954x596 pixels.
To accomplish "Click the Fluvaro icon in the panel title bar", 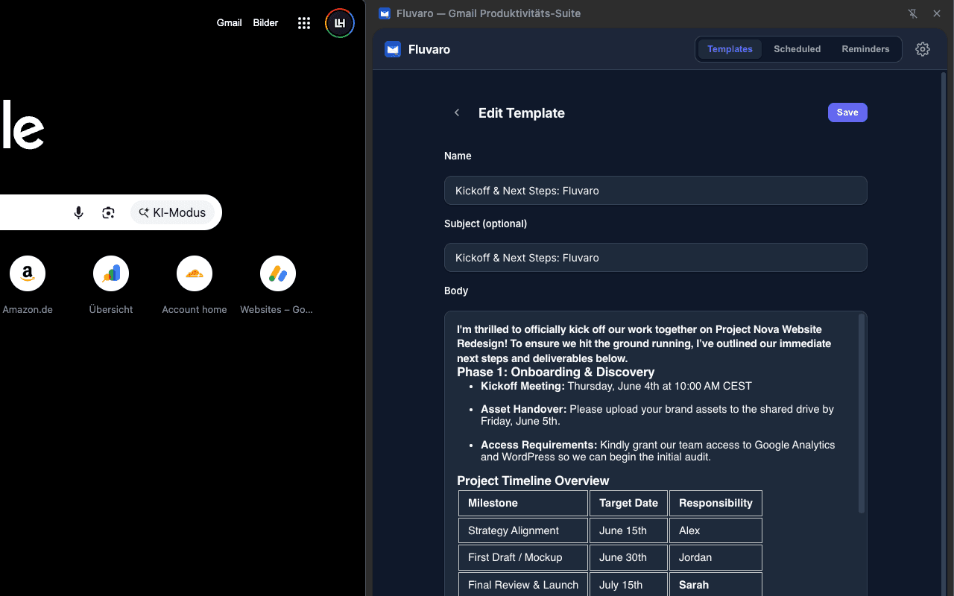I will 385,13.
